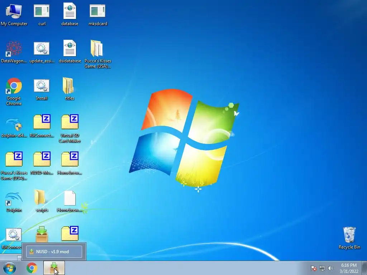Select the update_assi... batch file icon
Screen dimensions: 367x275
(42, 52)
